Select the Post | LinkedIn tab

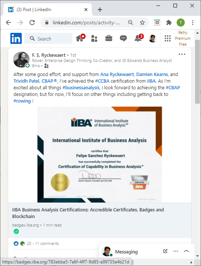coord(48,10)
